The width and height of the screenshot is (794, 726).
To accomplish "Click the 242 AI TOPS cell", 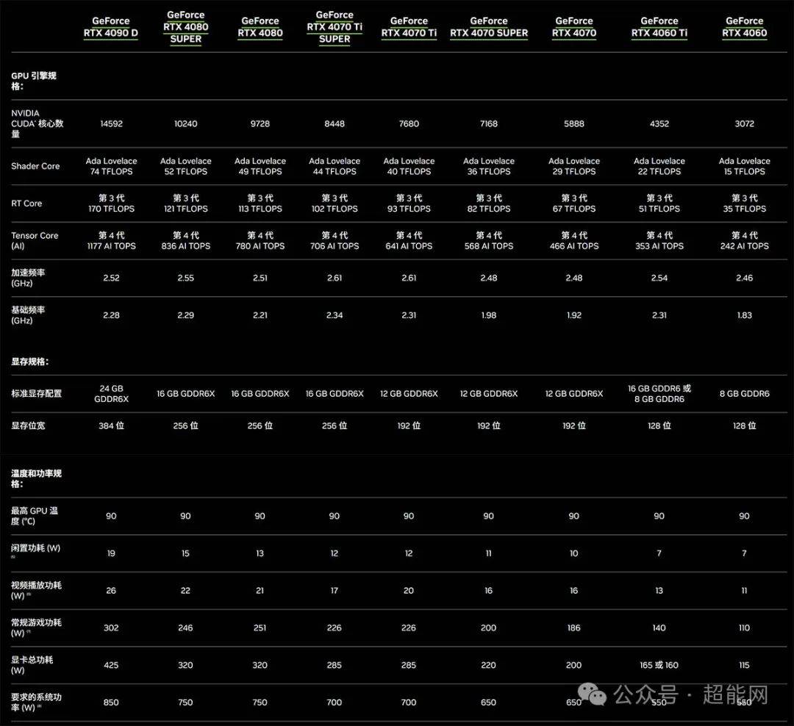I will click(x=744, y=240).
